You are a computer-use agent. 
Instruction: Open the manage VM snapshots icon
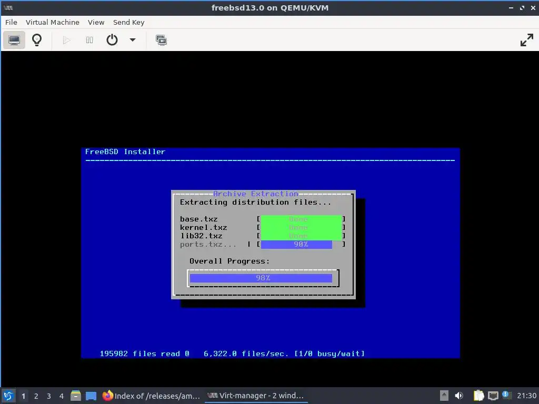pyautogui.click(x=161, y=40)
